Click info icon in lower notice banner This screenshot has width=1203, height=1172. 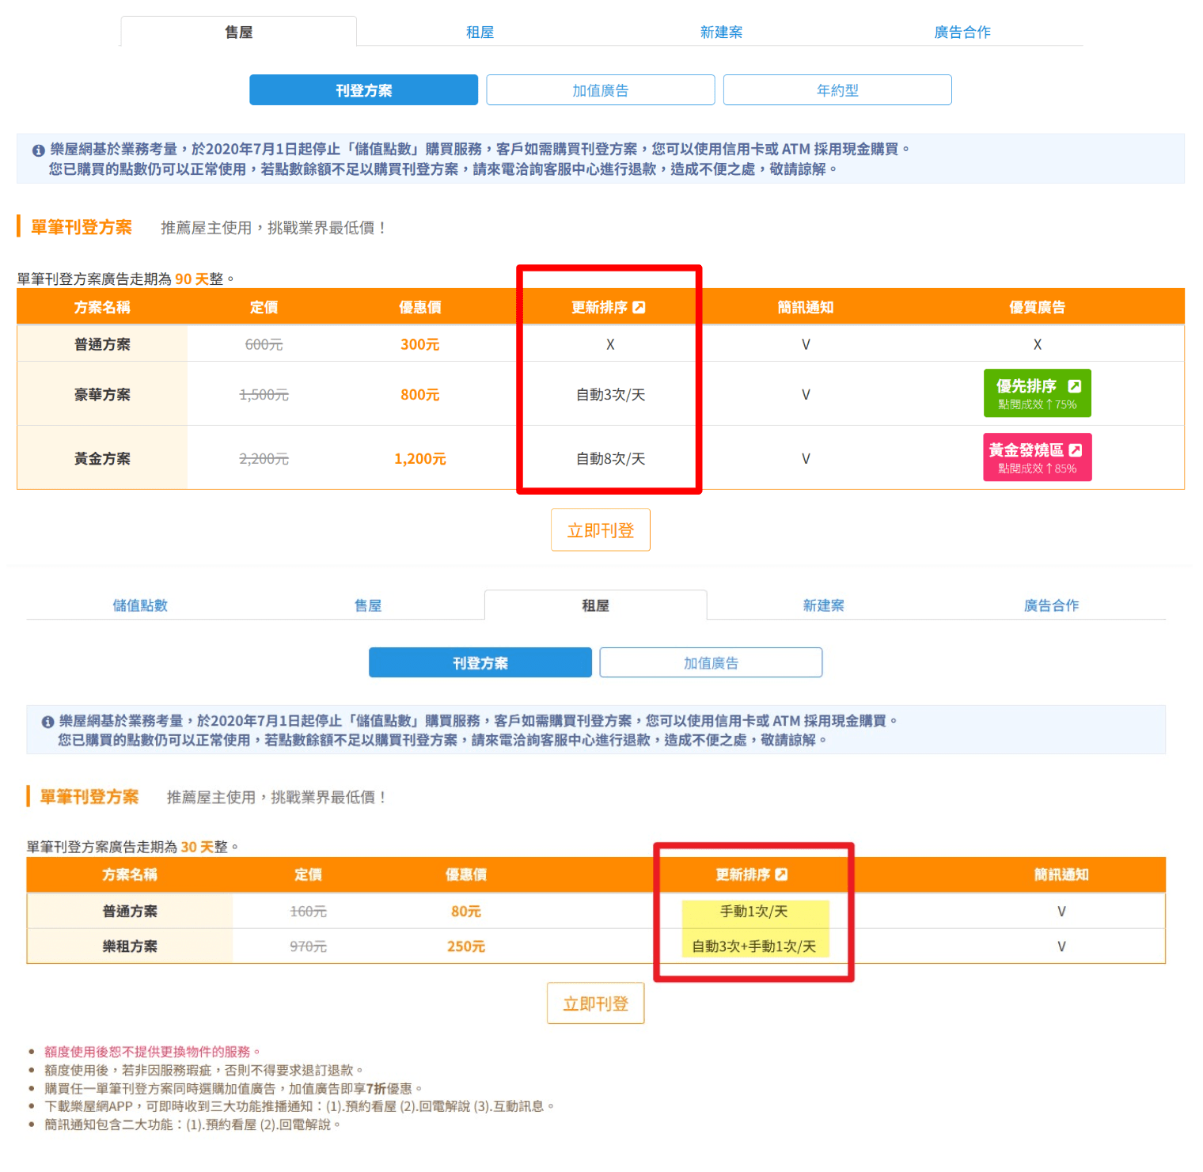47,722
